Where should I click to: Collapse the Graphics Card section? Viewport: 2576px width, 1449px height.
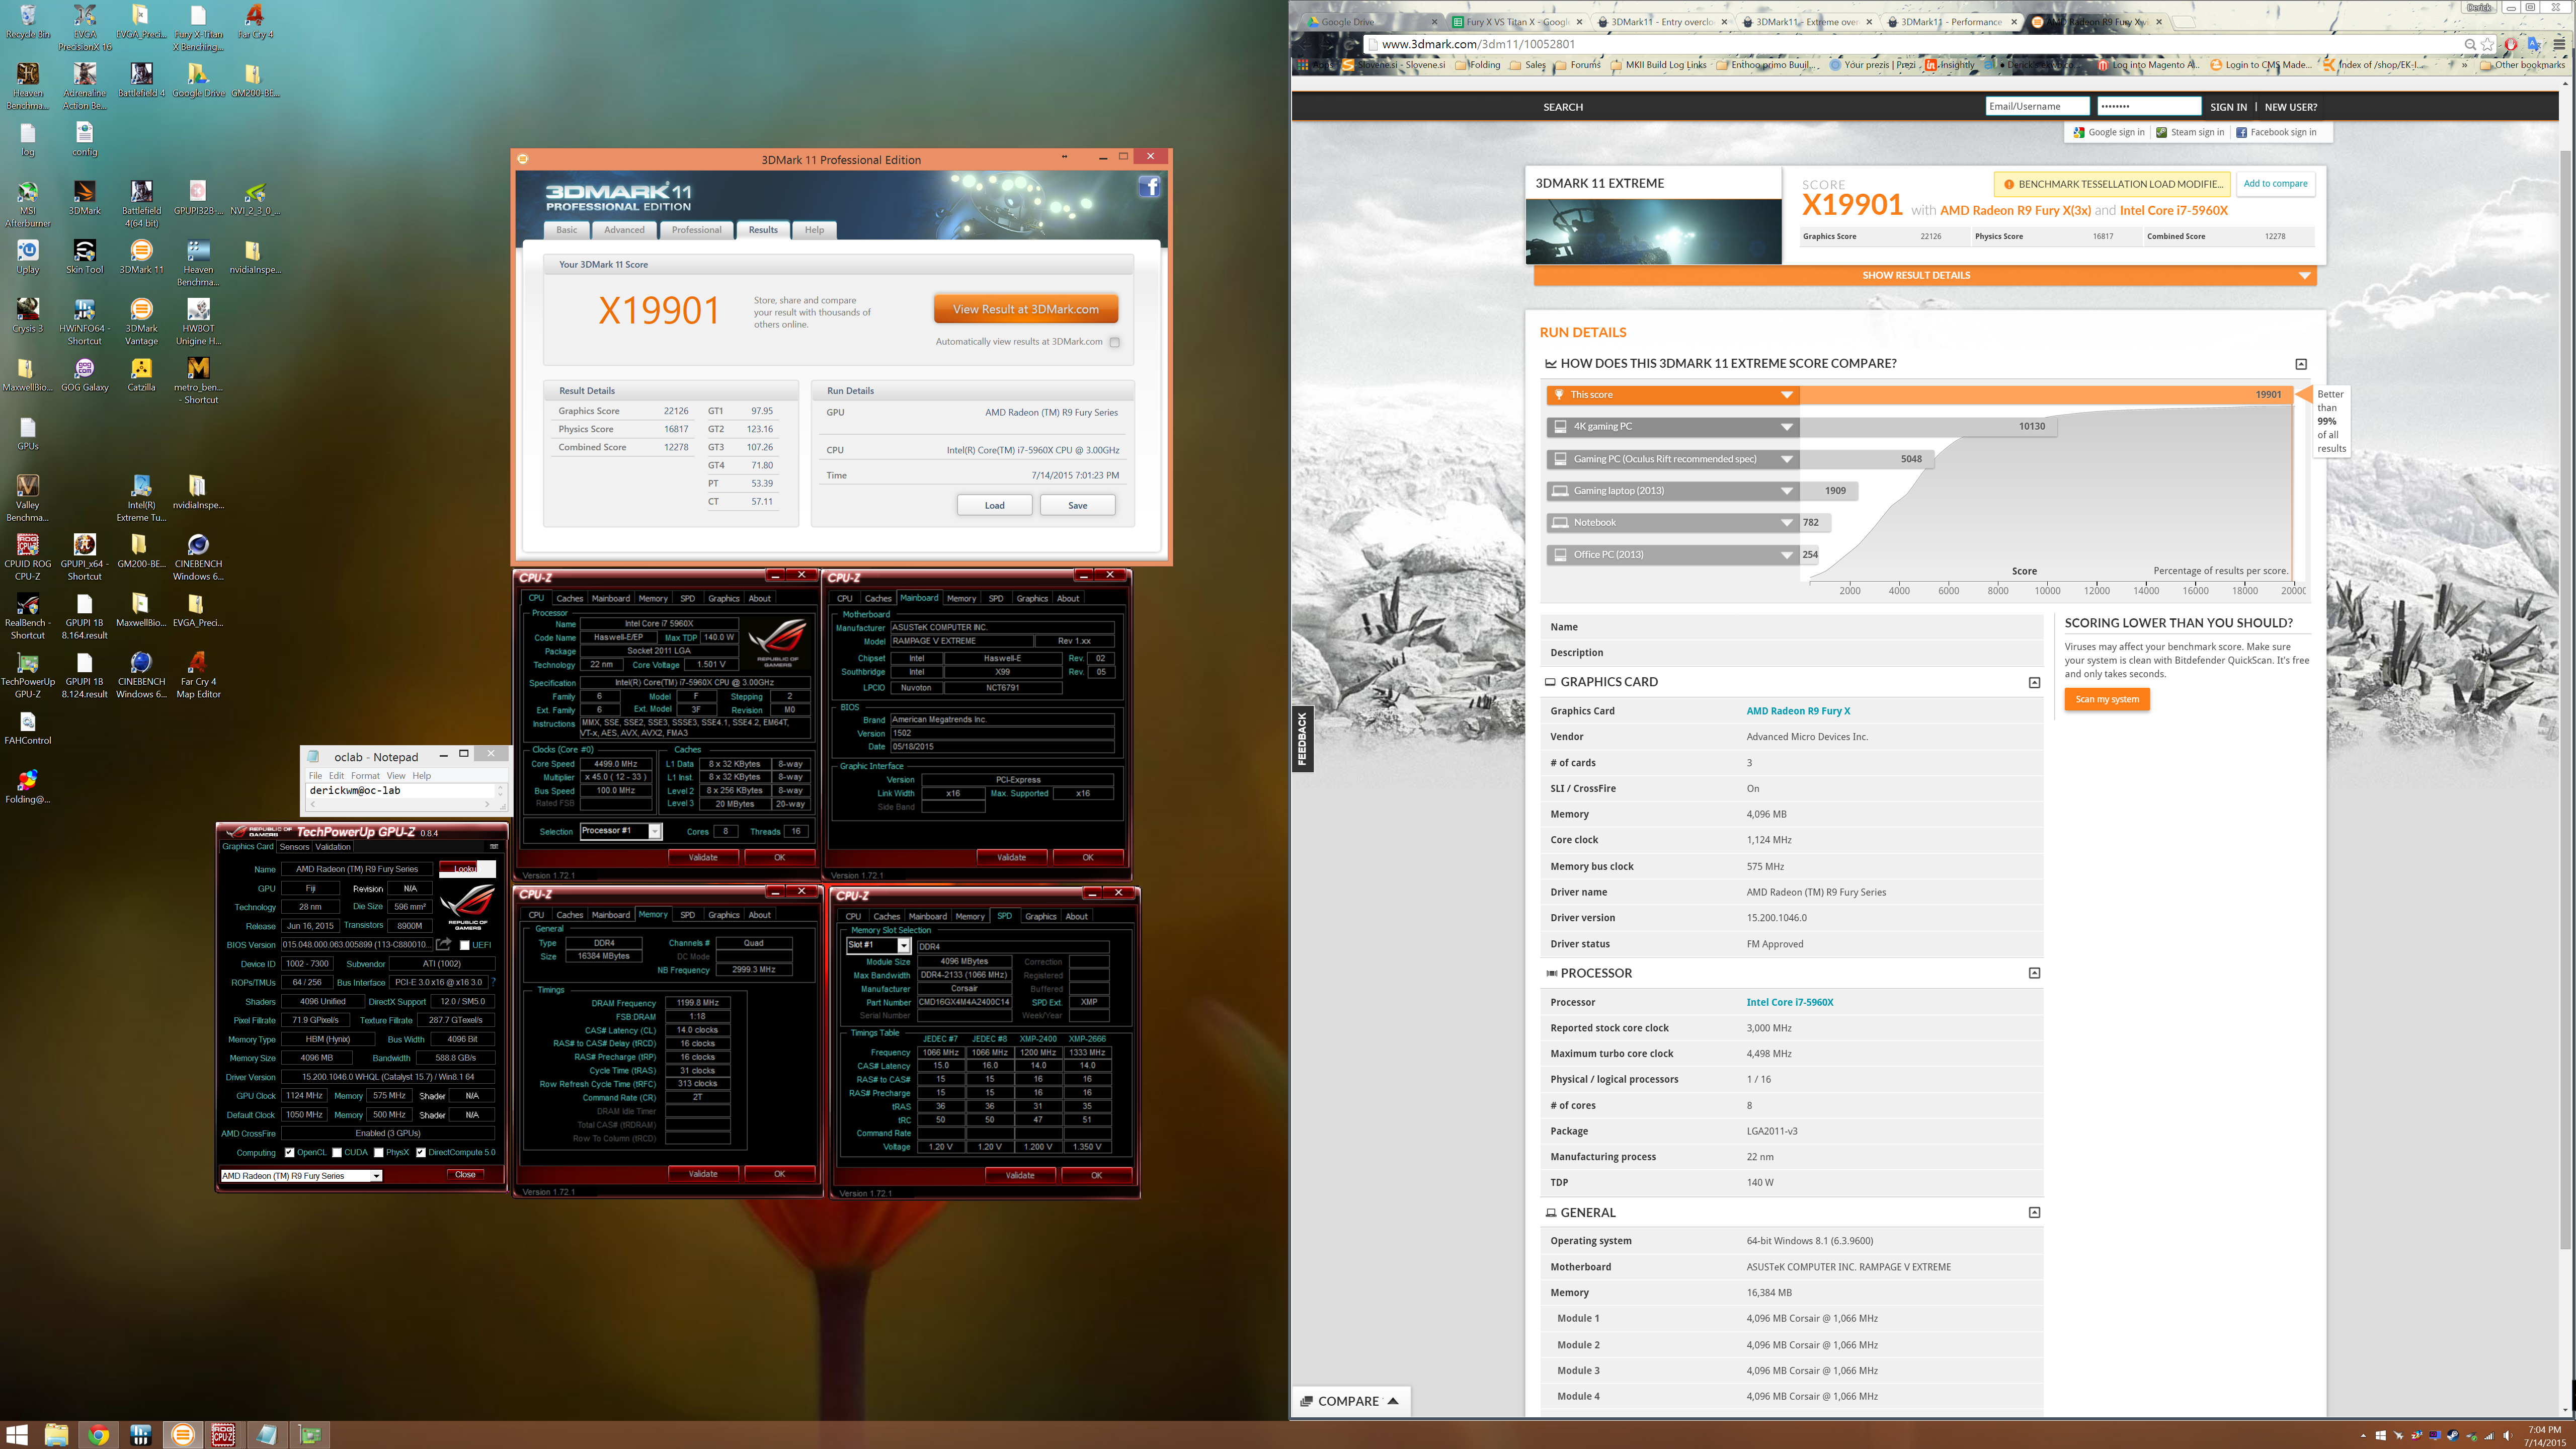(x=2034, y=682)
